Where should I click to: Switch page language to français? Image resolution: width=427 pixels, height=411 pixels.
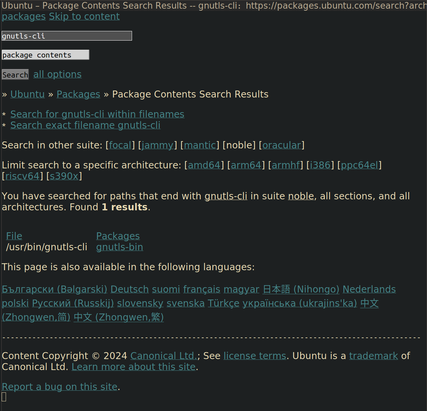pos(202,289)
